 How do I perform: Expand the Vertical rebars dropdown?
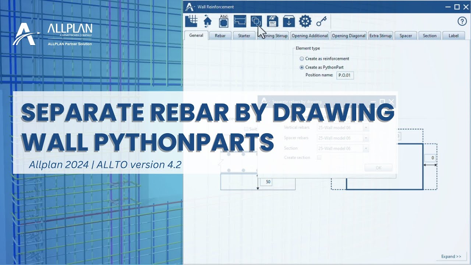[366, 128]
